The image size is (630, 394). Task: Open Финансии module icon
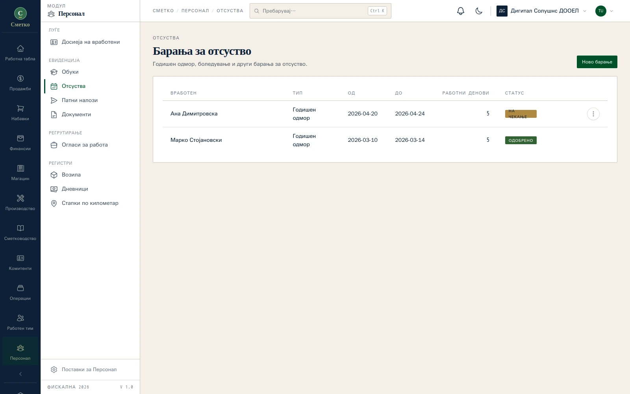[x=20, y=138]
